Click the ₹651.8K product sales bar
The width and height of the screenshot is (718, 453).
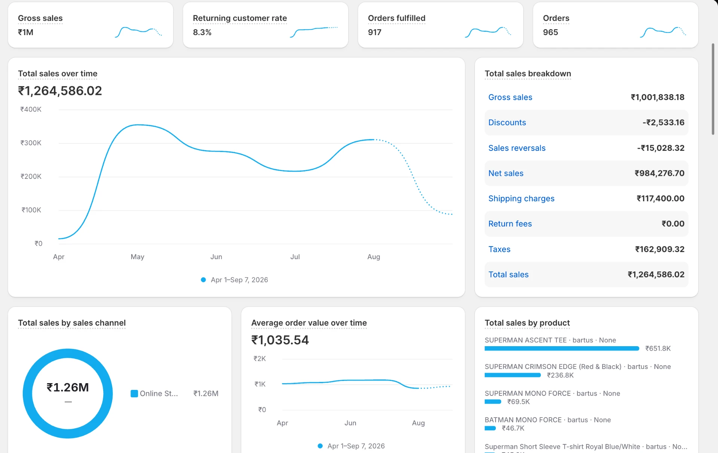562,348
